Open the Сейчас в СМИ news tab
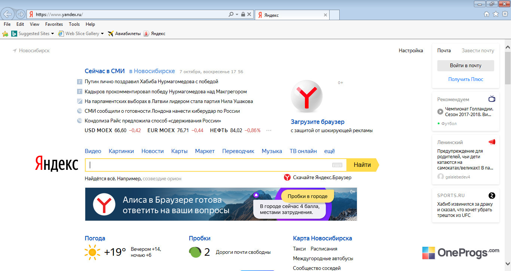The width and height of the screenshot is (511, 271). [x=105, y=71]
